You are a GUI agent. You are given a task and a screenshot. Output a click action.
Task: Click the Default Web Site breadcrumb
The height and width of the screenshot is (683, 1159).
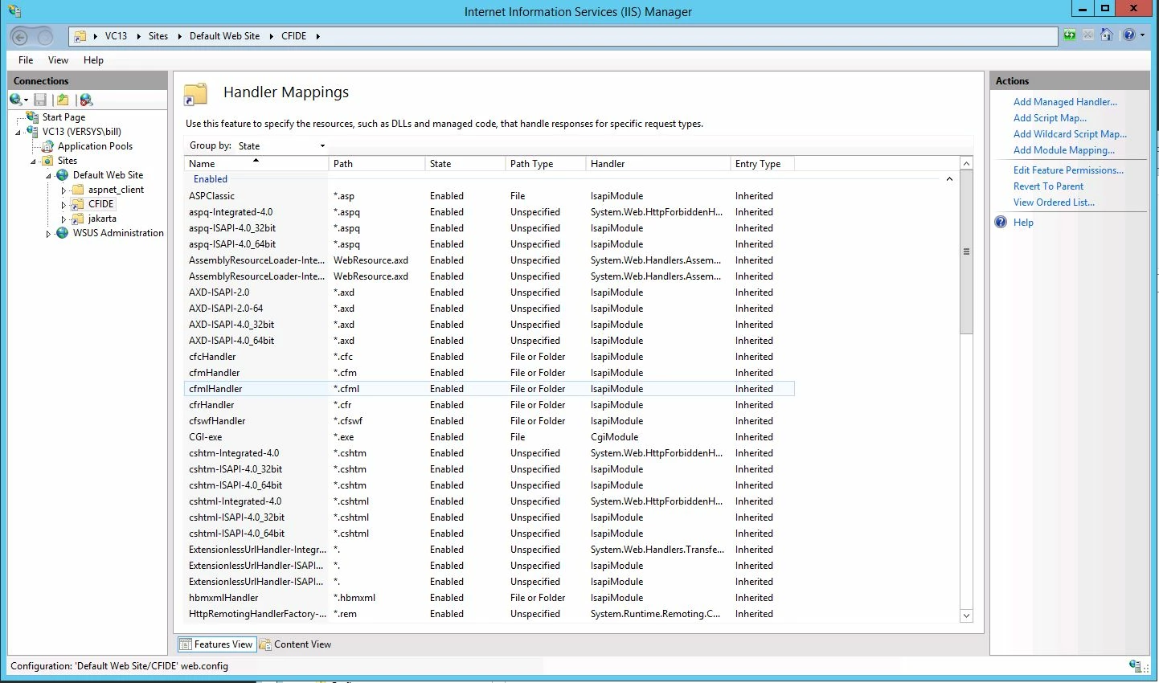(224, 35)
